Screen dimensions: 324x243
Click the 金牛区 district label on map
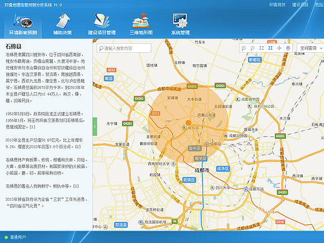[x=194, y=148]
